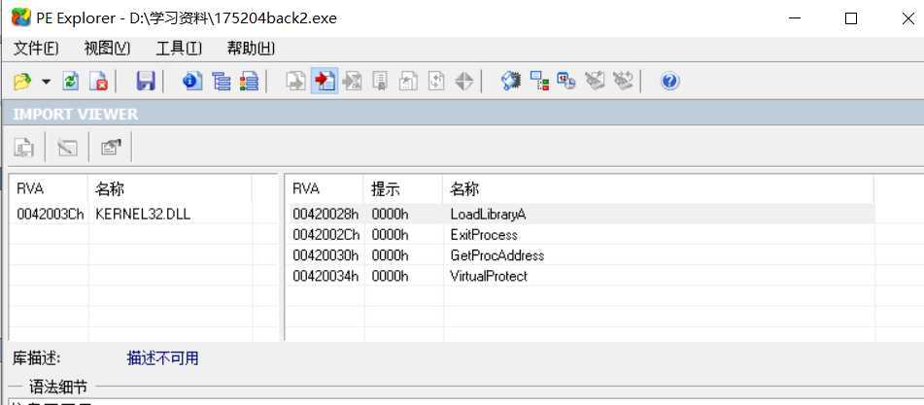The width and height of the screenshot is (924, 405).
Task: Click hint value 0000h in the VirtualProtect row
Action: tap(390, 276)
